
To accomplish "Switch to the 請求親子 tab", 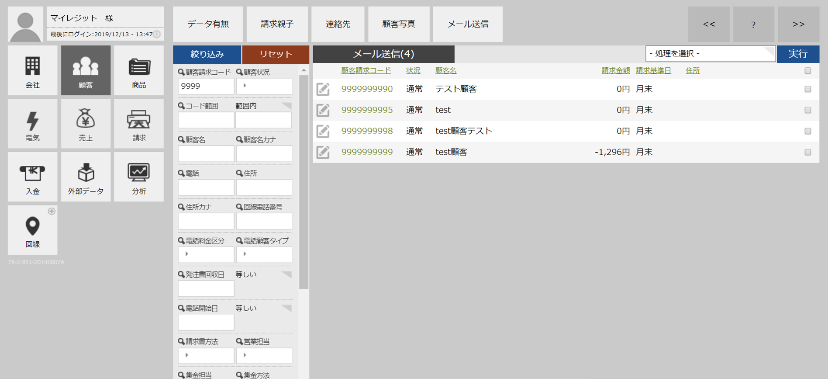I will click(277, 24).
